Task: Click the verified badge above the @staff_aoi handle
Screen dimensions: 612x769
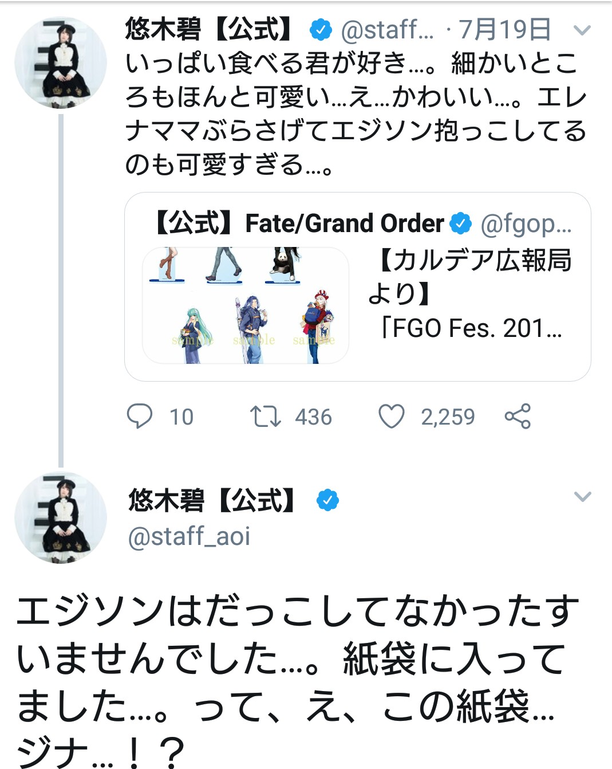Action: coord(327,500)
